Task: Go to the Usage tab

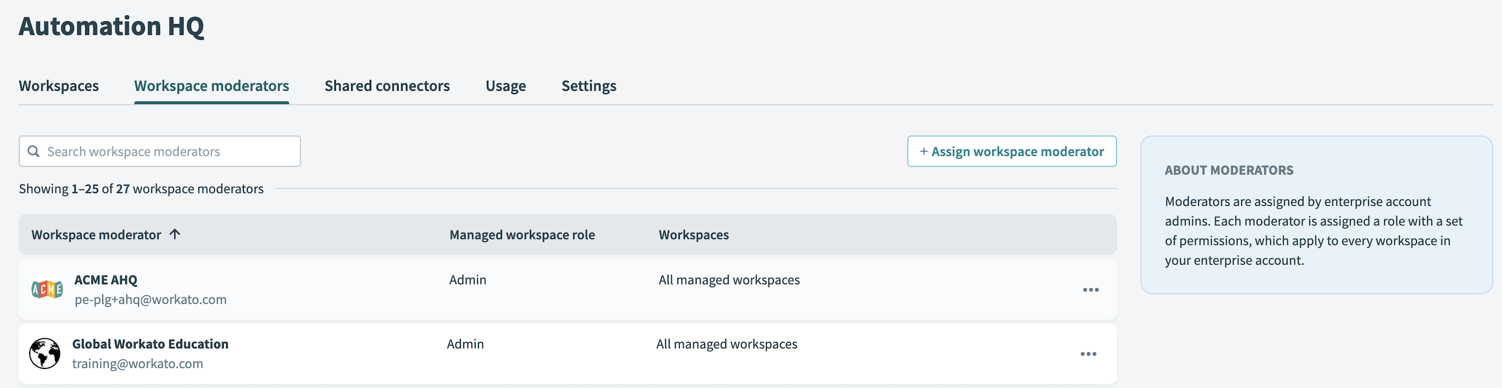Action: point(505,86)
